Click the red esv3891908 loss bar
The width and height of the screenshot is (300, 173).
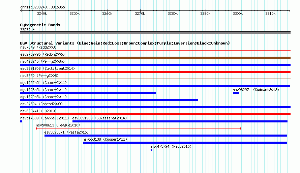(155, 72)
